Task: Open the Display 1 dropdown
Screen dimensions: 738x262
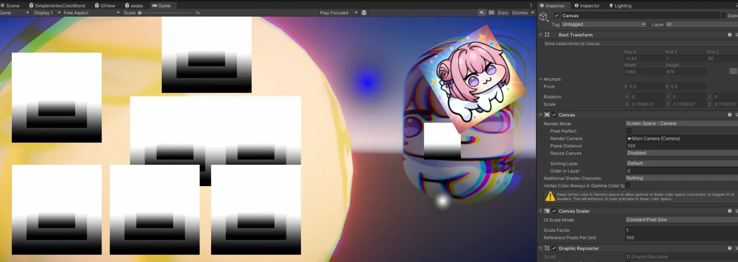Action: click(47, 13)
